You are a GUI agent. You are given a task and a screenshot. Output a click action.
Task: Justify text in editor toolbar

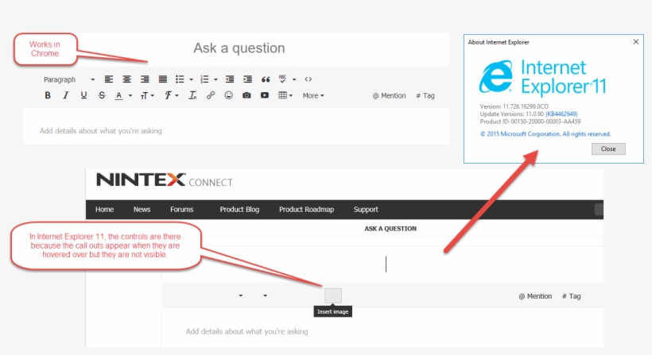(x=162, y=79)
